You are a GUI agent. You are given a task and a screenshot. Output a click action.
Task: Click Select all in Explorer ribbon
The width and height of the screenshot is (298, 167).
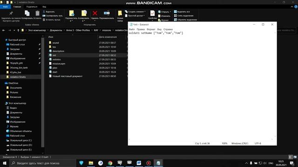(x=182, y=12)
